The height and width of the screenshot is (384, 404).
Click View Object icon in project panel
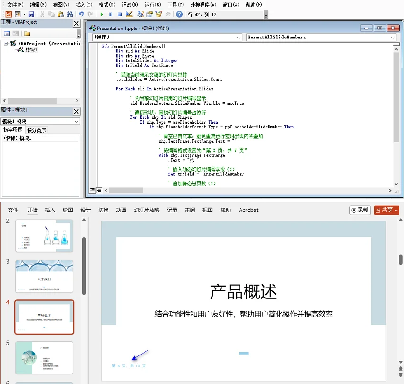(16, 33)
